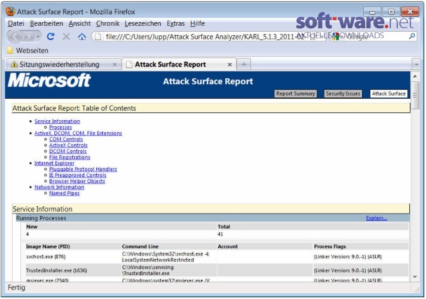The image size is (426, 299).
Task: Follow the COM Controls link
Action: click(66, 139)
